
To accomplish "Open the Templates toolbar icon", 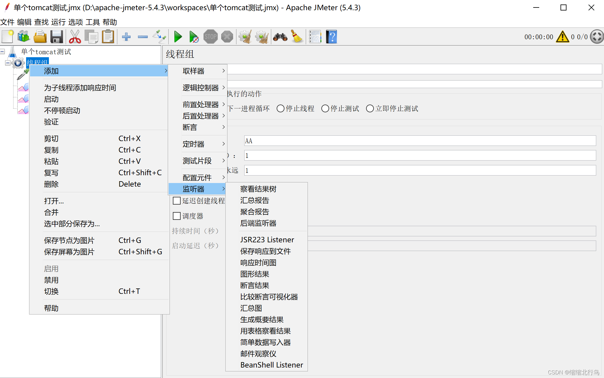I will (x=23, y=37).
